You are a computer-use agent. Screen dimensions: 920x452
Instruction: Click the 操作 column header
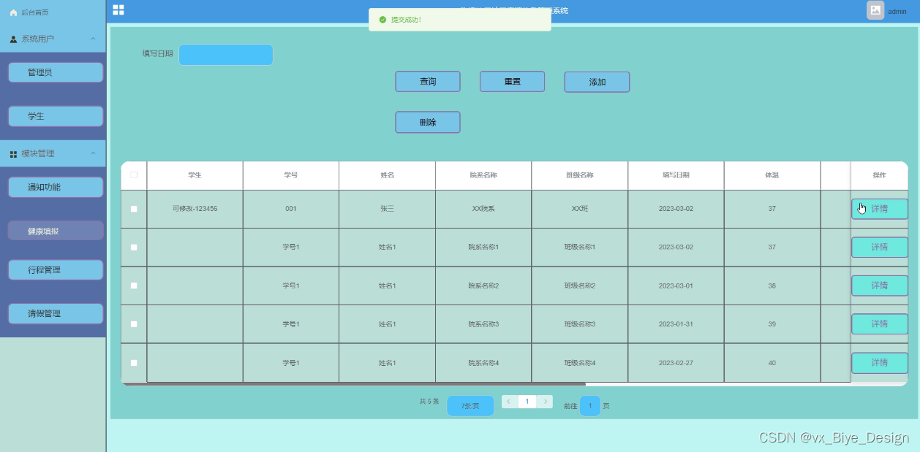click(880, 175)
